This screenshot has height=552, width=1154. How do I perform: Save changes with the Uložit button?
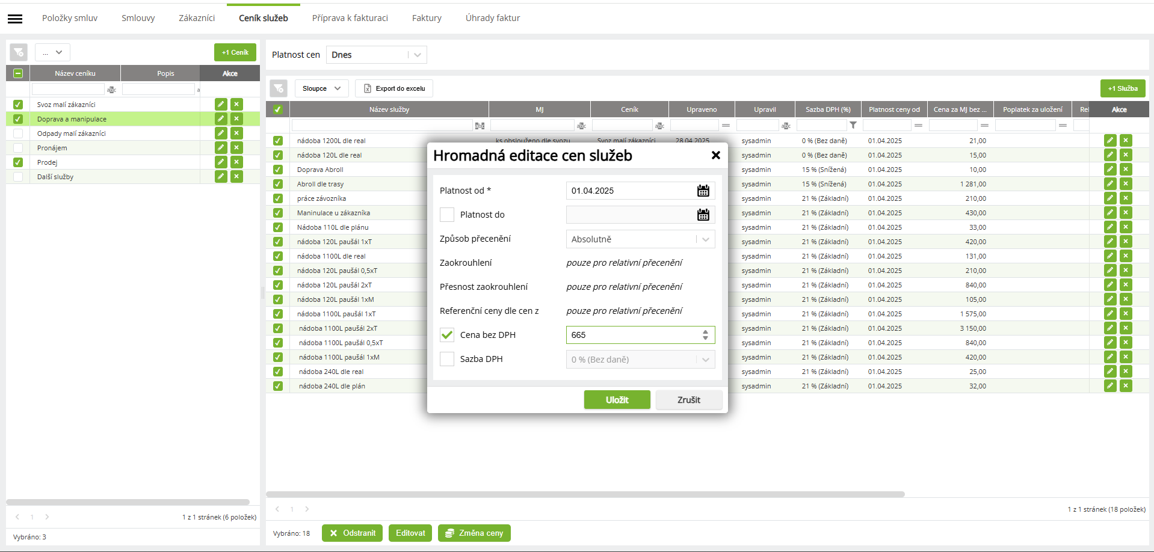pos(617,400)
